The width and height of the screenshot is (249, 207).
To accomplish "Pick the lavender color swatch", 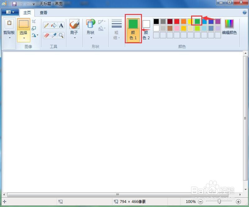I will point(218,28).
